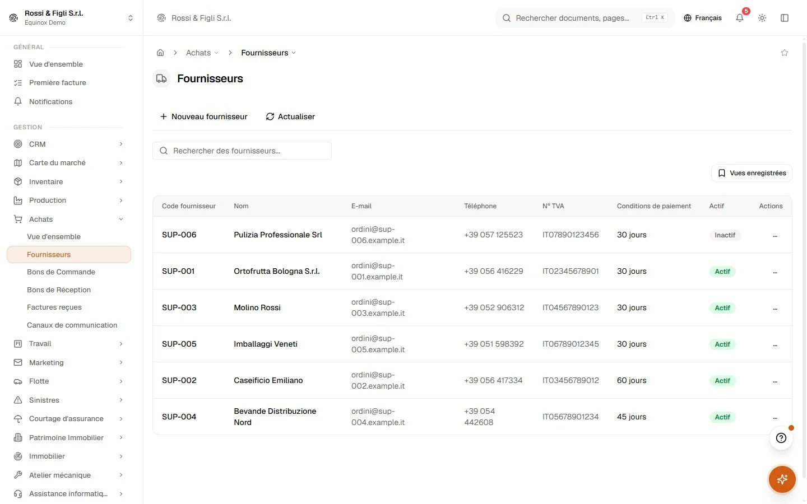Screen dimensions: 807x504
Task: Select Bons de Réception in sidebar
Action: point(59,290)
